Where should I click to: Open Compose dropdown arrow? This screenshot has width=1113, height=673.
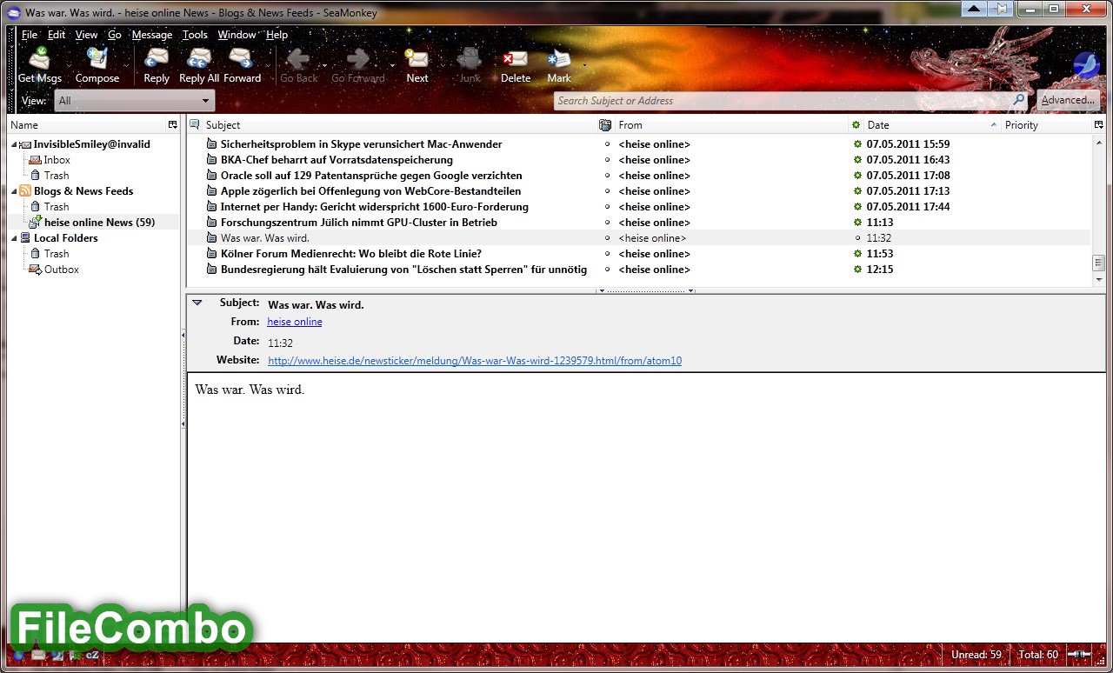click(x=126, y=65)
